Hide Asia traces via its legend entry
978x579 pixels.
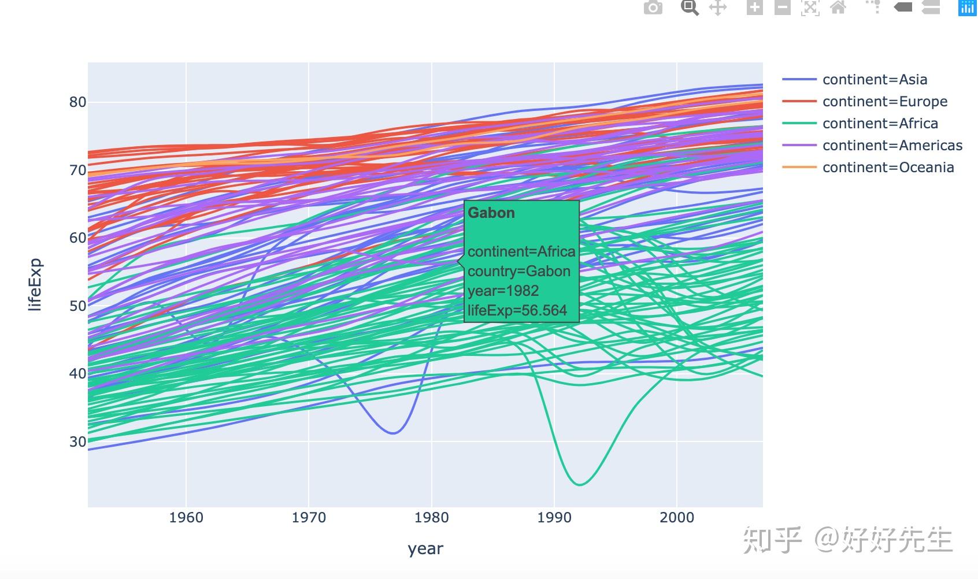(875, 79)
